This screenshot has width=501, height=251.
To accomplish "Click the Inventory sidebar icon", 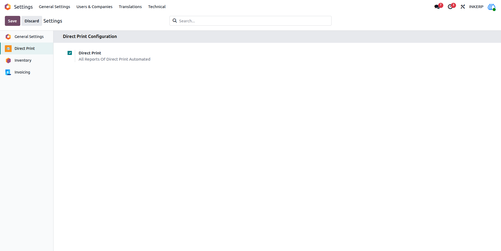I will point(8,60).
